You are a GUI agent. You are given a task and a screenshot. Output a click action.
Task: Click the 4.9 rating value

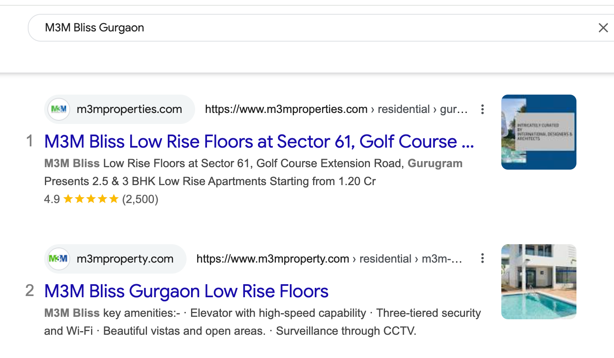click(52, 199)
